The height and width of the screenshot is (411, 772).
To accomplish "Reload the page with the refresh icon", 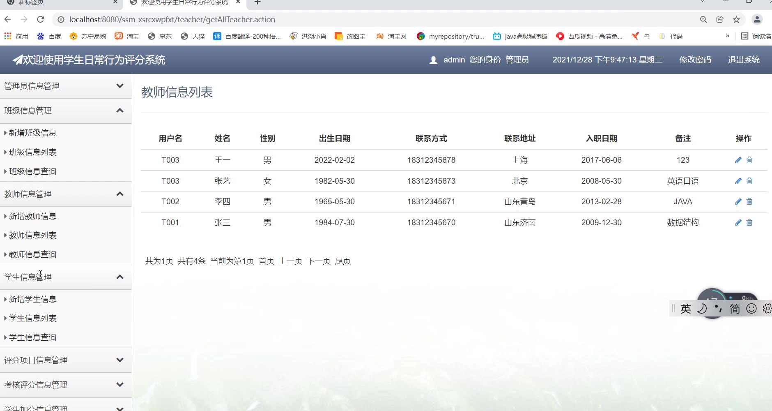I will (x=40, y=19).
